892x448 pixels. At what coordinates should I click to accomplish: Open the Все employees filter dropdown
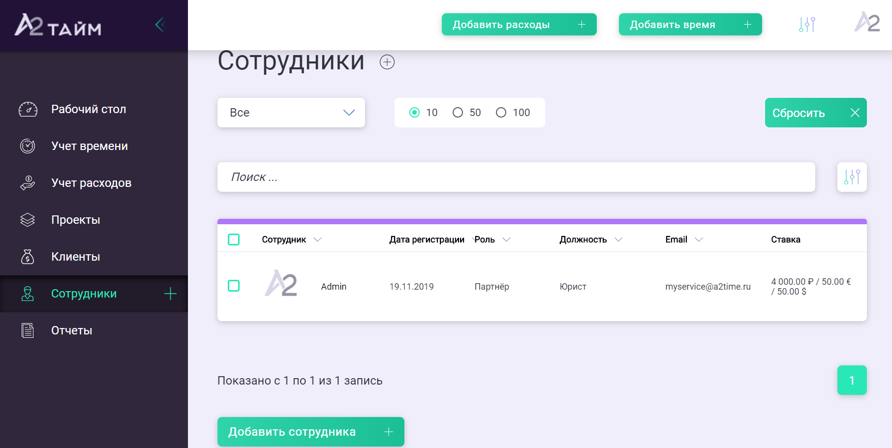[x=291, y=112]
